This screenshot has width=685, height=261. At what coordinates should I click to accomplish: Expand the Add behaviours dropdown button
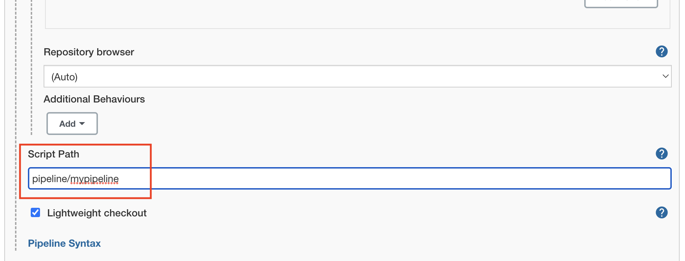point(72,124)
